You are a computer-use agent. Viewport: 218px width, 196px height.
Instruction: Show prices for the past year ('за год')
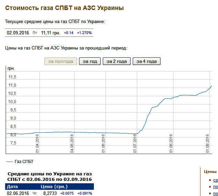coord(90,62)
